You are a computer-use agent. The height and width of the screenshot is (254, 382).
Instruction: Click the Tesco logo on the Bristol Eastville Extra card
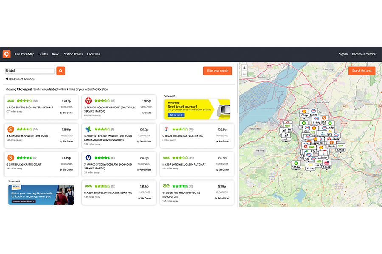pos(166,129)
